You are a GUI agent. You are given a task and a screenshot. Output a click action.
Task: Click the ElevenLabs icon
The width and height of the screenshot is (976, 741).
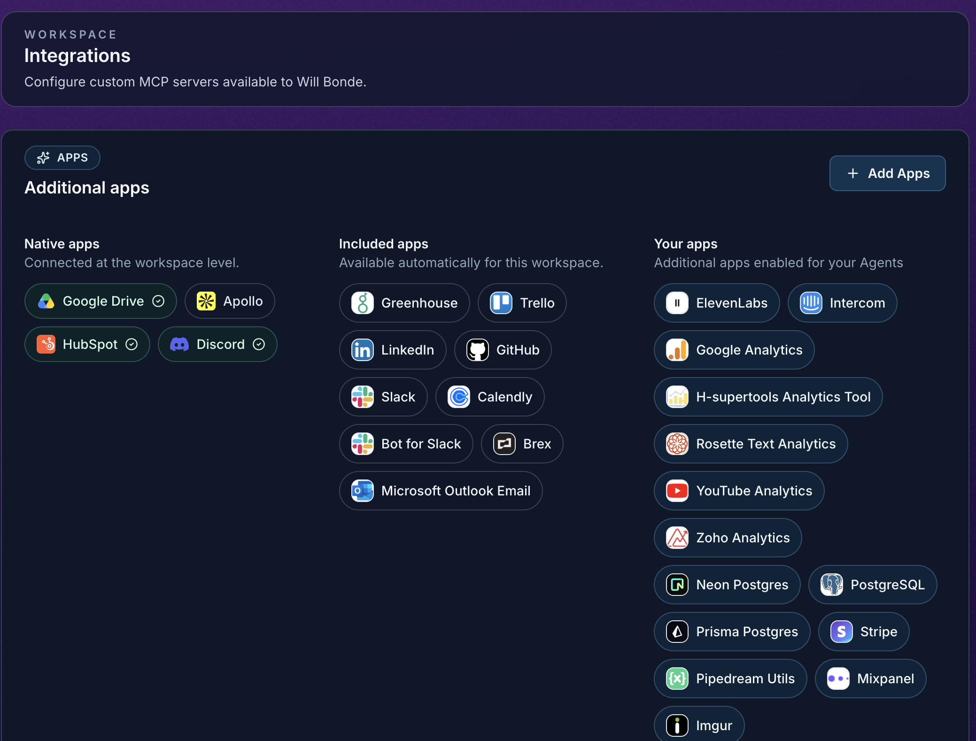tap(677, 303)
